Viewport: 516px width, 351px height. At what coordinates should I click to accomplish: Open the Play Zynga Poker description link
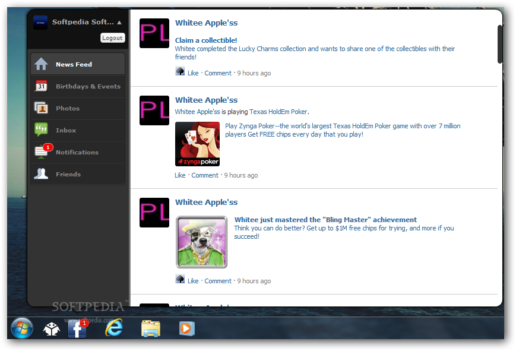(x=343, y=130)
